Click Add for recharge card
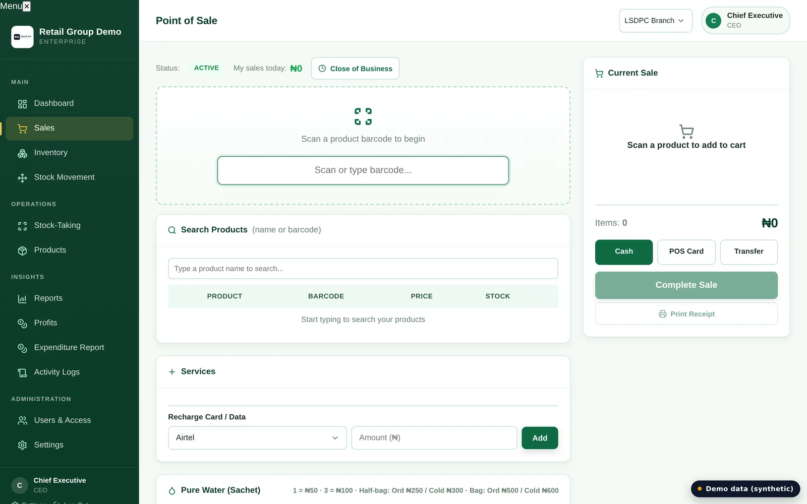The width and height of the screenshot is (807, 504). click(540, 438)
